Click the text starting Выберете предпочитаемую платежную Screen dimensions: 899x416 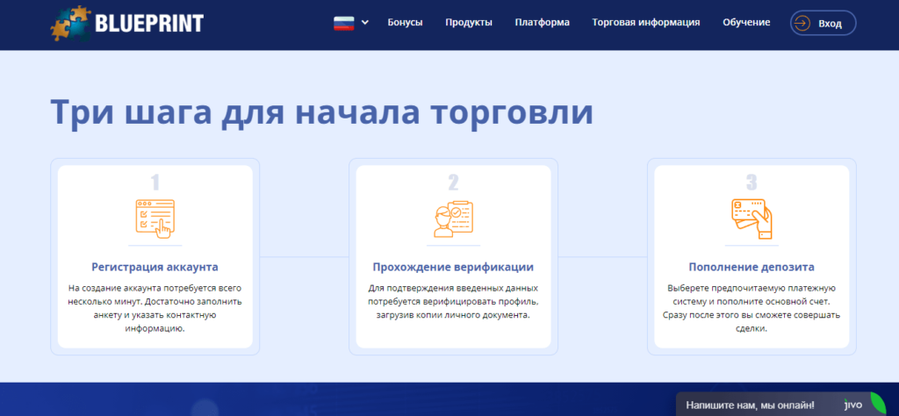pos(752,308)
